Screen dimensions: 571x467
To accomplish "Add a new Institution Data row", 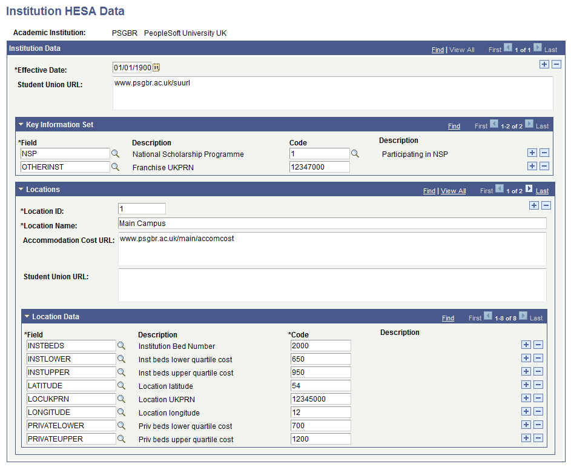I will 544,64.
